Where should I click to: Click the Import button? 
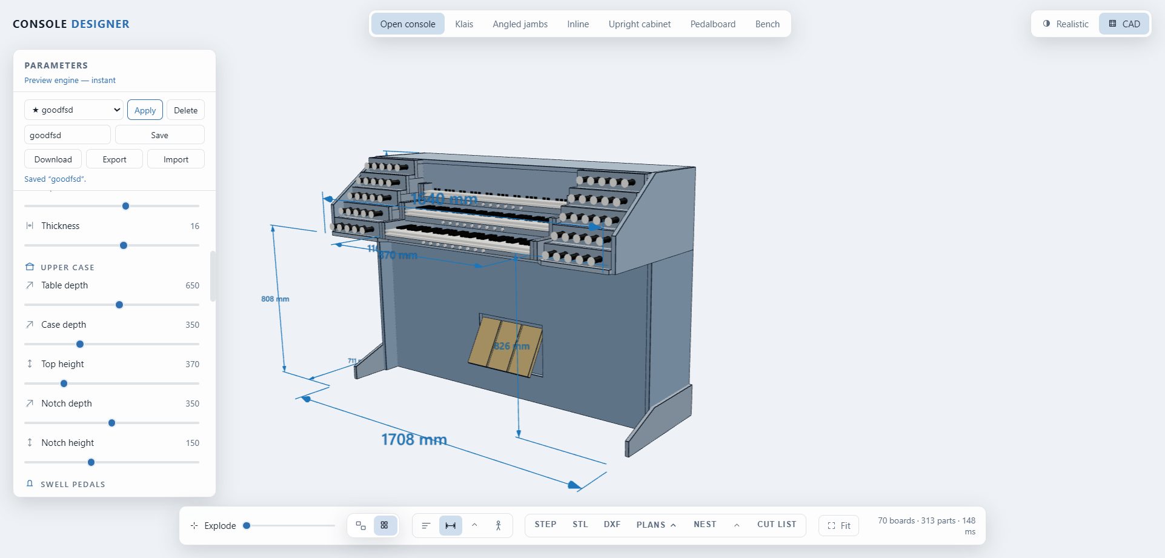[176, 159]
